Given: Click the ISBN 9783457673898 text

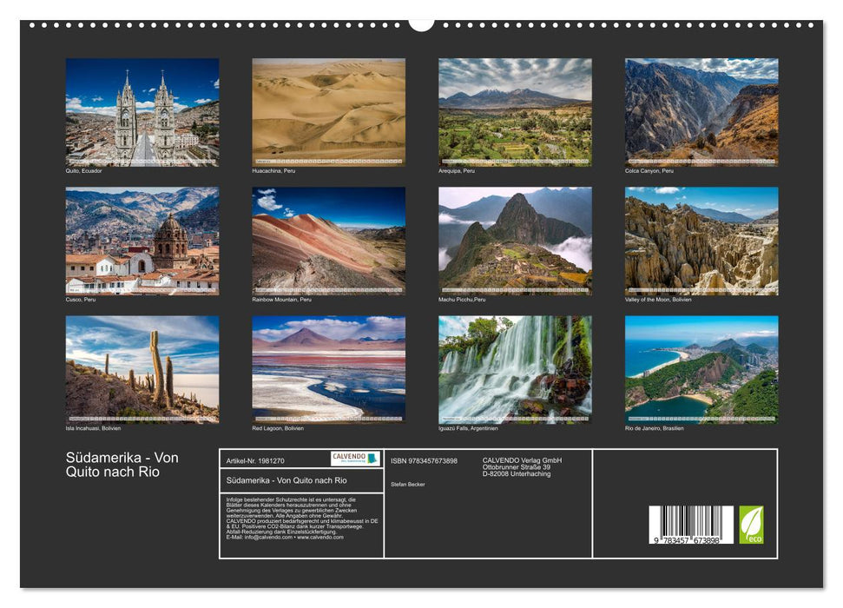Looking at the screenshot, I should (x=424, y=460).
